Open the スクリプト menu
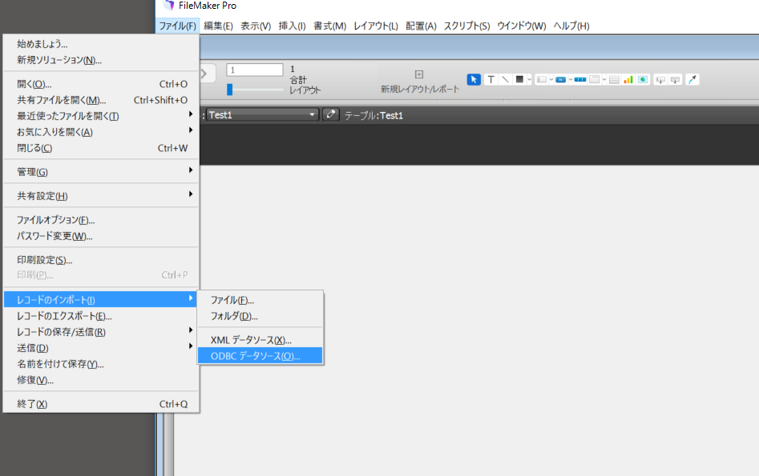The image size is (759, 476). [x=467, y=26]
